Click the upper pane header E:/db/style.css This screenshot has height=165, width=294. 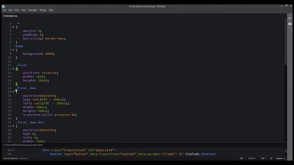pos(10,16)
